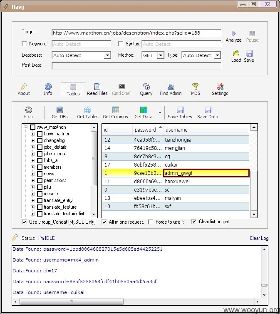Check the permissions table checkbox
The height and width of the screenshot is (314, 280).
[x=40, y=180]
